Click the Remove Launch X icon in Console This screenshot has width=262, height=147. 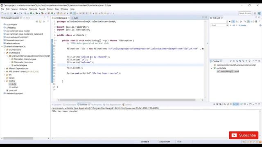pyautogui.click(x=217, y=104)
